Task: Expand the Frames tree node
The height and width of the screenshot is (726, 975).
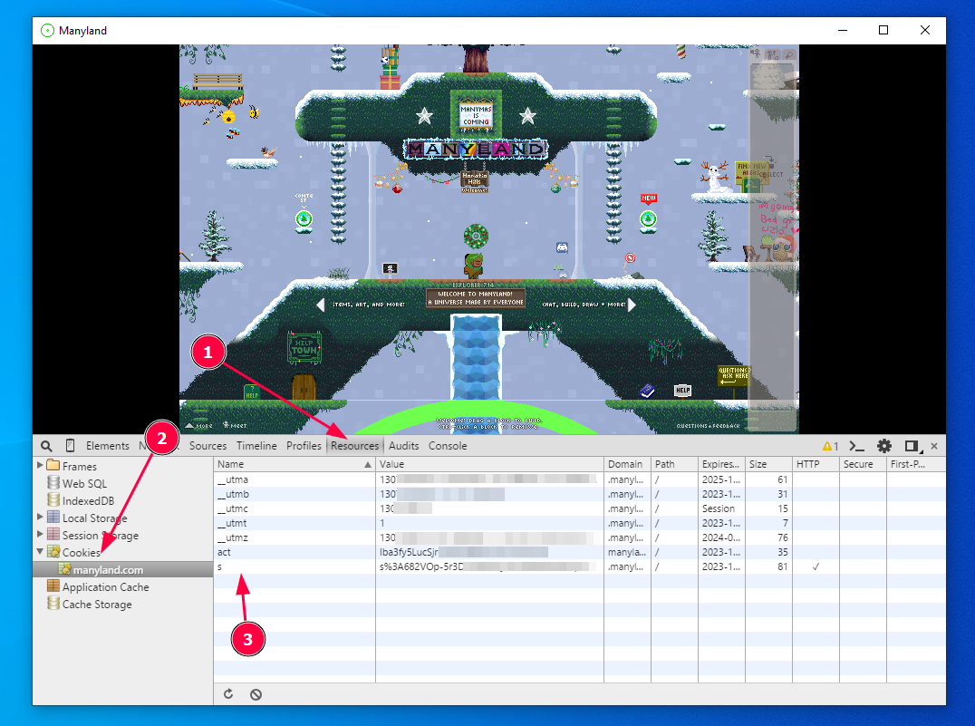Action: tap(39, 466)
